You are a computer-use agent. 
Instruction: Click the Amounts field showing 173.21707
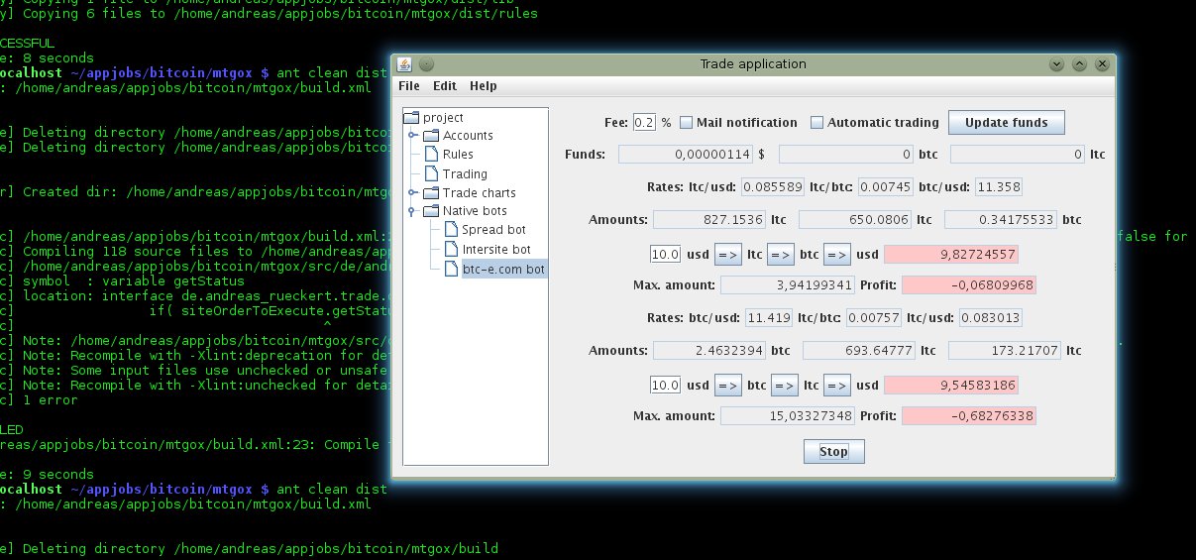[x=1005, y=351]
